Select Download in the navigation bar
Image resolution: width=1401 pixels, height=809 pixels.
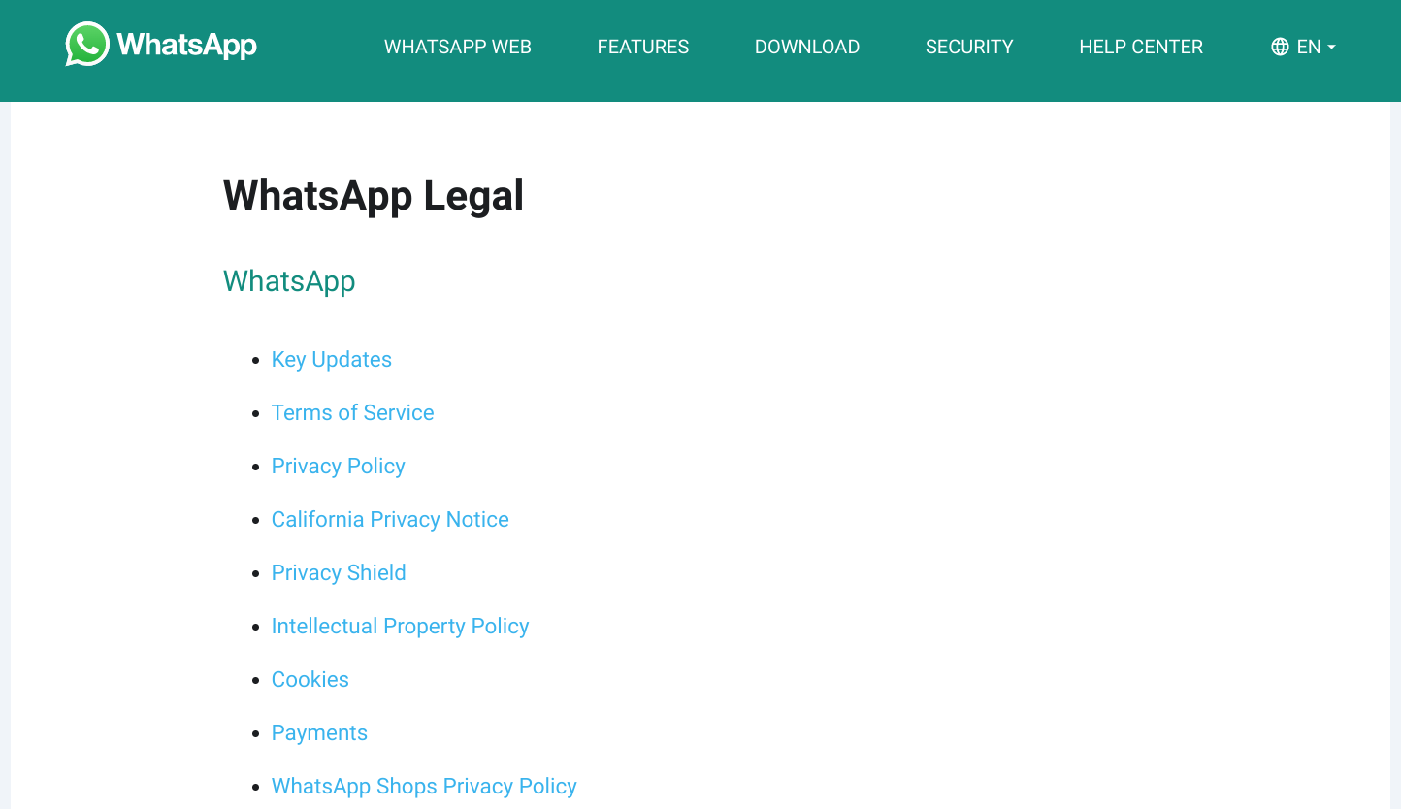tap(807, 47)
